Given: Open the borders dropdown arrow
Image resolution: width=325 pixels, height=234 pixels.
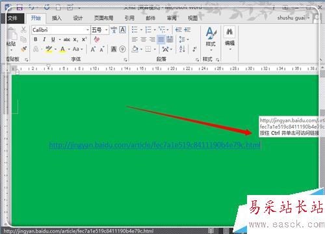Looking at the screenshot, I should (155, 49).
